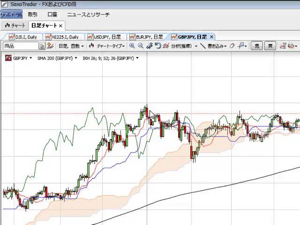Switch to the USDJPY, 日足 chart tab
This screenshot has width=300, height=225.
[107, 37]
